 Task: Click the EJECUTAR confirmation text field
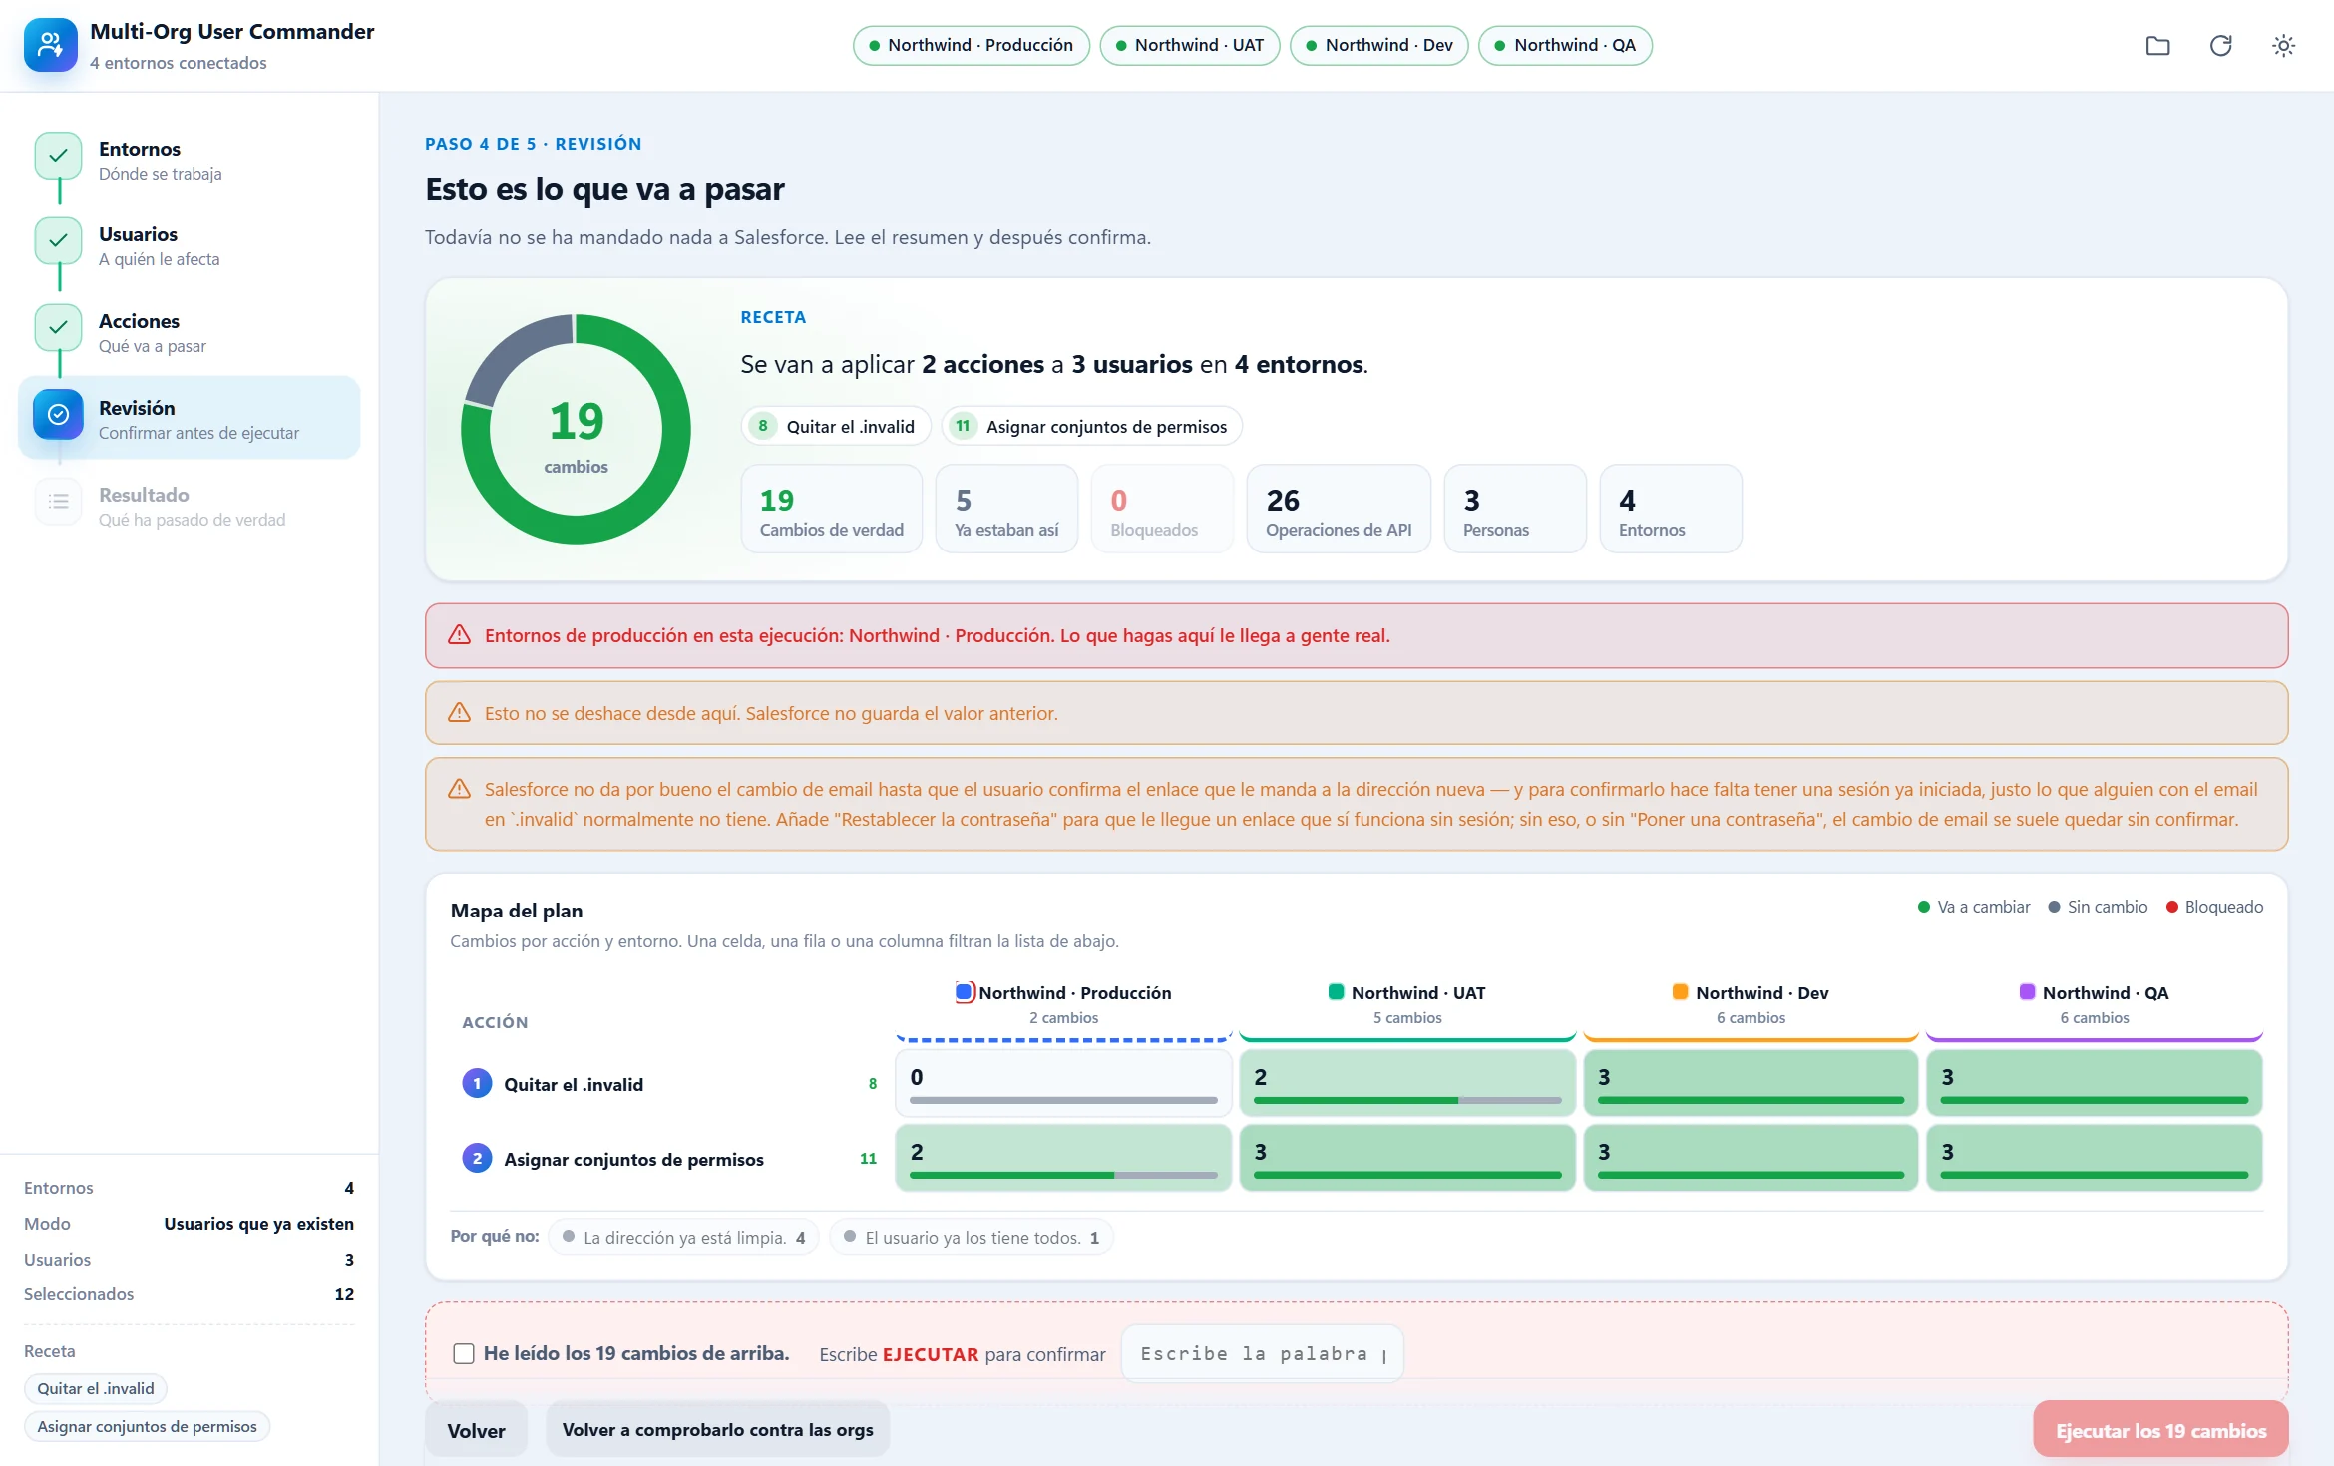(1262, 1354)
